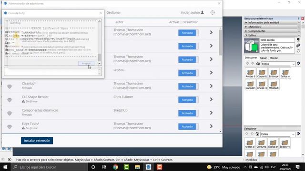Click the info icon in status bar
The height and width of the screenshot is (171, 305).
(10, 160)
